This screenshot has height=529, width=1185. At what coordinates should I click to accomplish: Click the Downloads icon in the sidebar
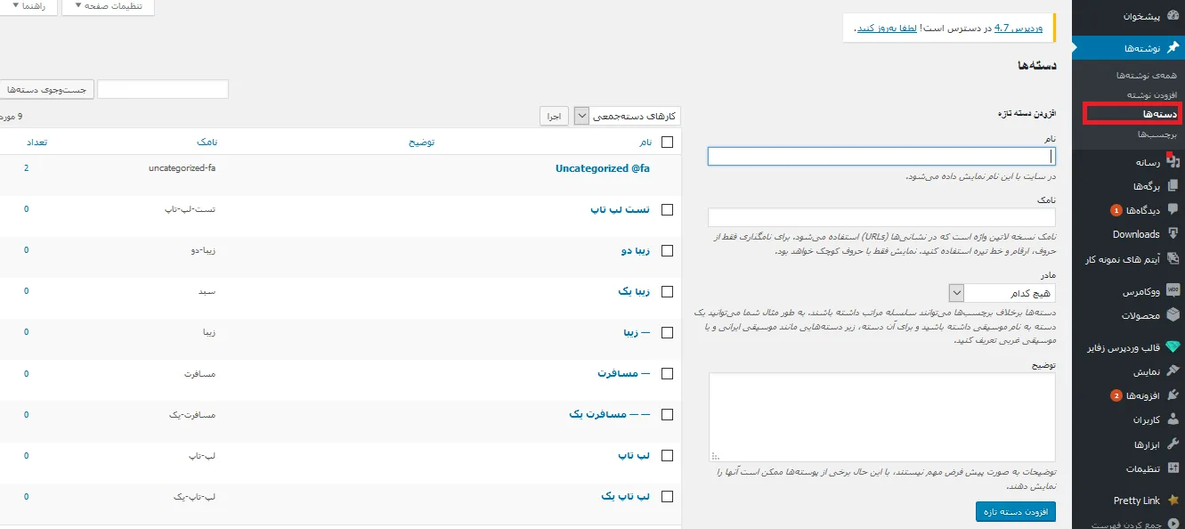coord(1173,234)
